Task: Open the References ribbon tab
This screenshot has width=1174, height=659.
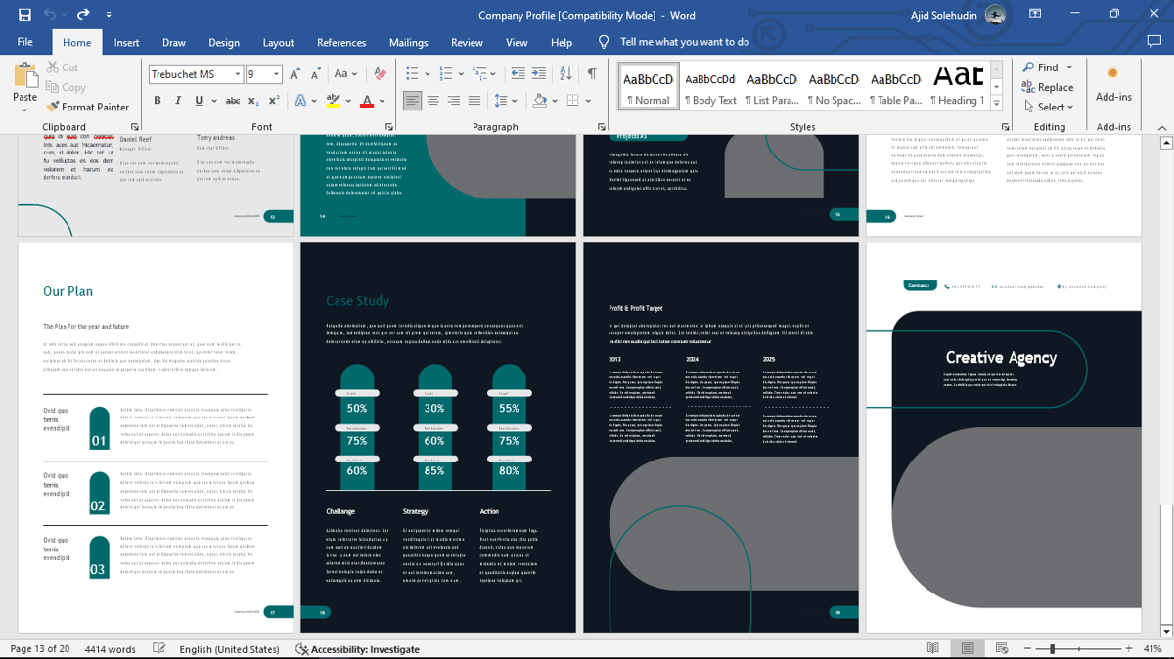Action: [x=340, y=42]
